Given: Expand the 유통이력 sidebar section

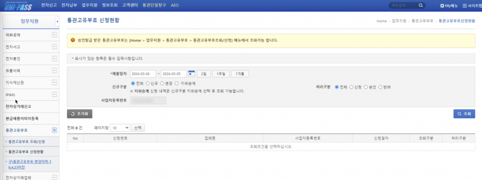Looking at the screenshot, I should (55, 71).
